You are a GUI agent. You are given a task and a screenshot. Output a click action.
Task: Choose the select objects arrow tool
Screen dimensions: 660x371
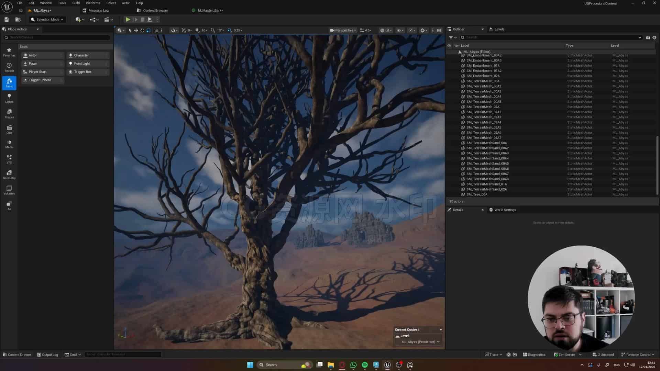coord(130,30)
